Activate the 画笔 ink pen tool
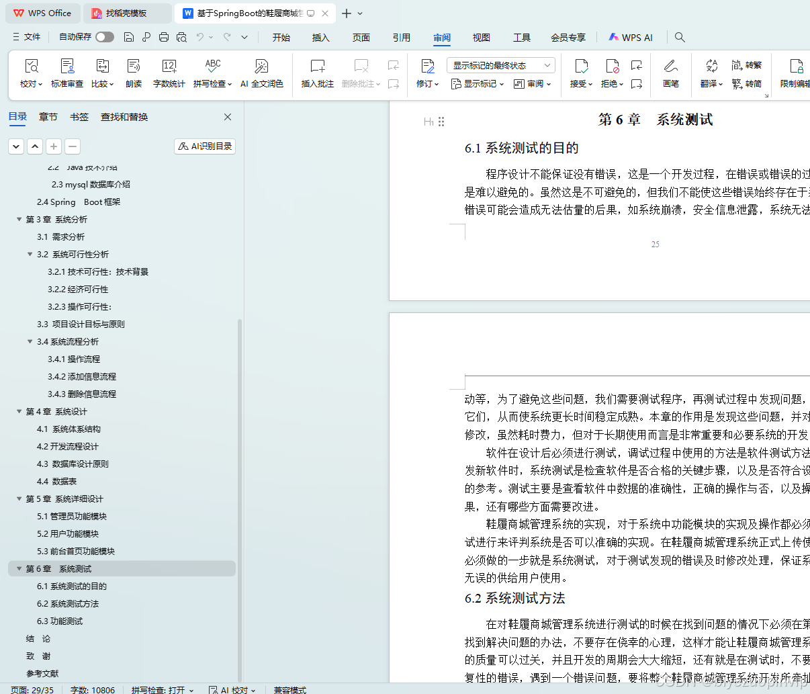 [x=671, y=74]
